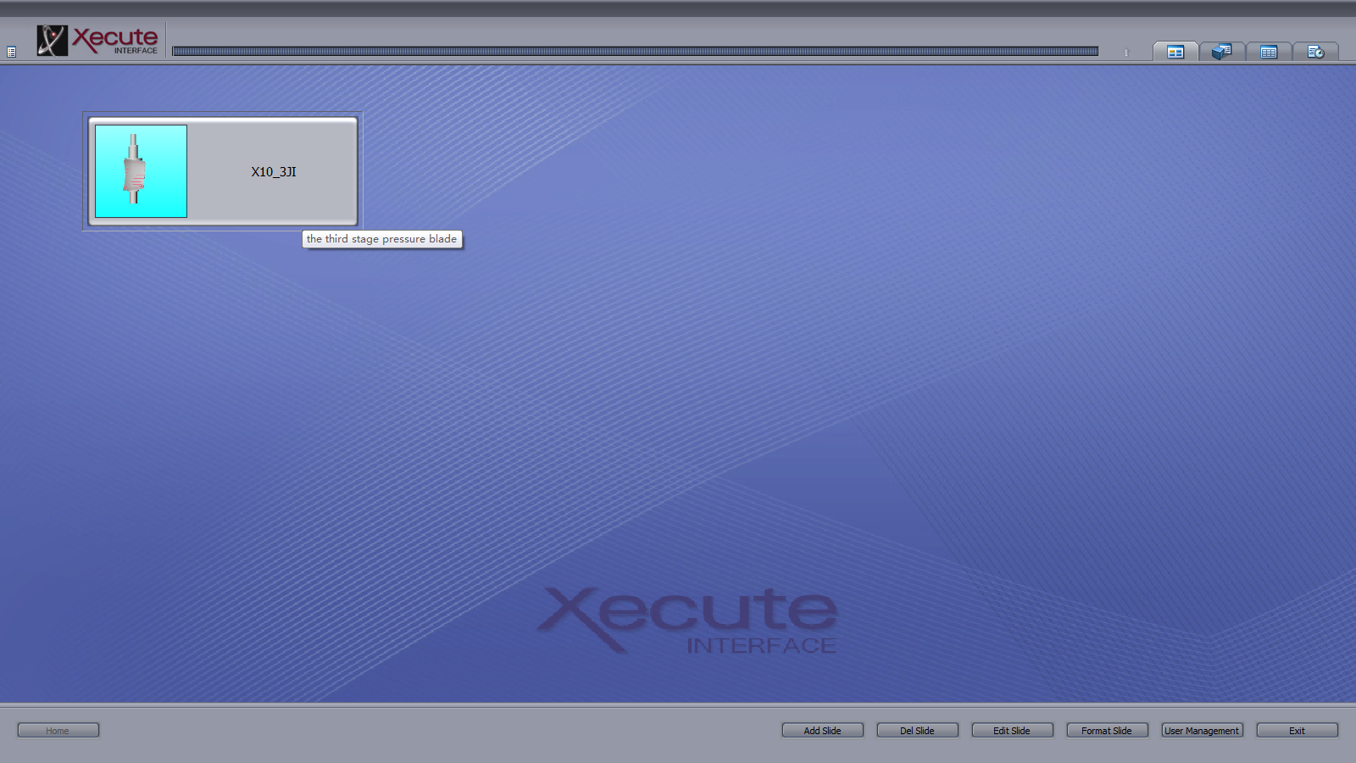Click the large Xecute Interface watermark

coord(688,621)
